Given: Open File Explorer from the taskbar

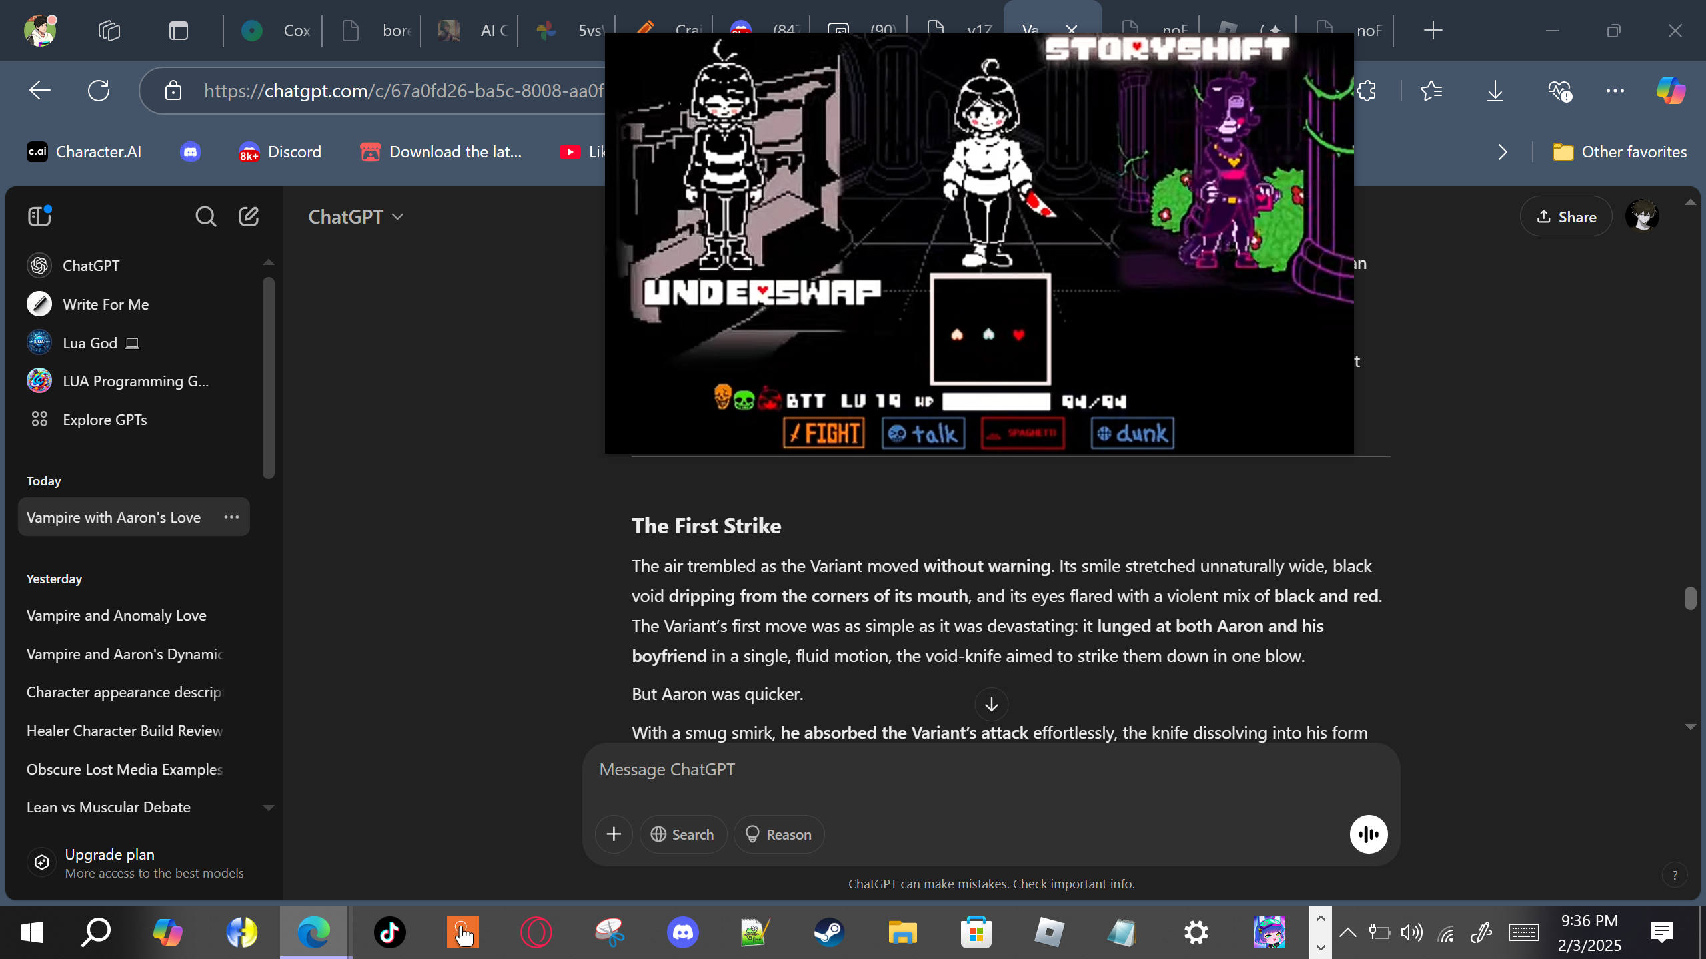Looking at the screenshot, I should (x=902, y=932).
